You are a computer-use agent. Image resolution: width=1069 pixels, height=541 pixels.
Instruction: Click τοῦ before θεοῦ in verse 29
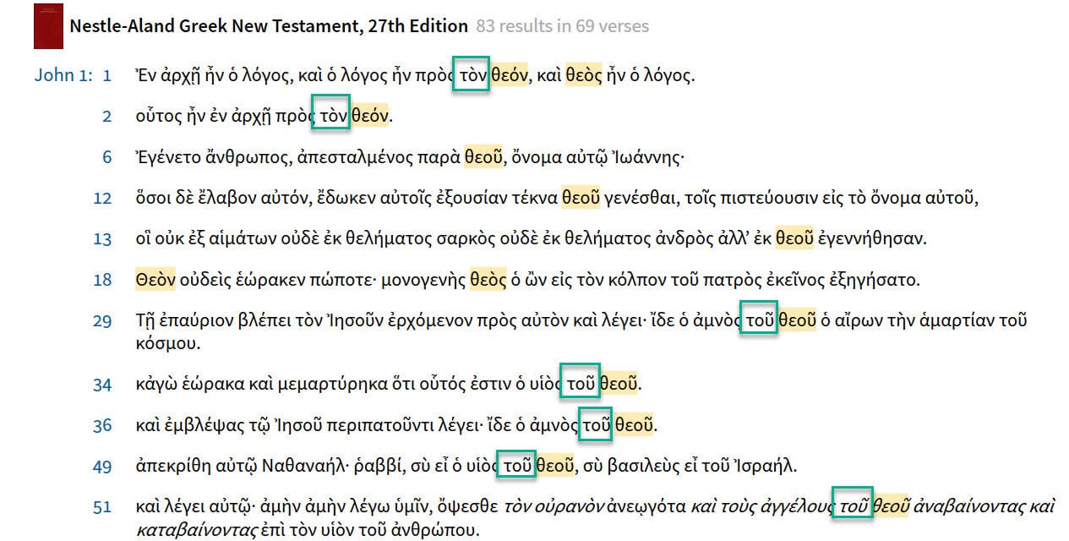(x=759, y=320)
